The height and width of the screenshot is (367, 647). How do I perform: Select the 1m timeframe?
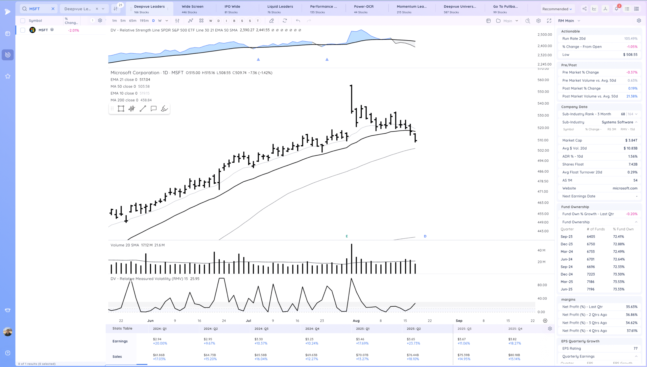pyautogui.click(x=114, y=21)
